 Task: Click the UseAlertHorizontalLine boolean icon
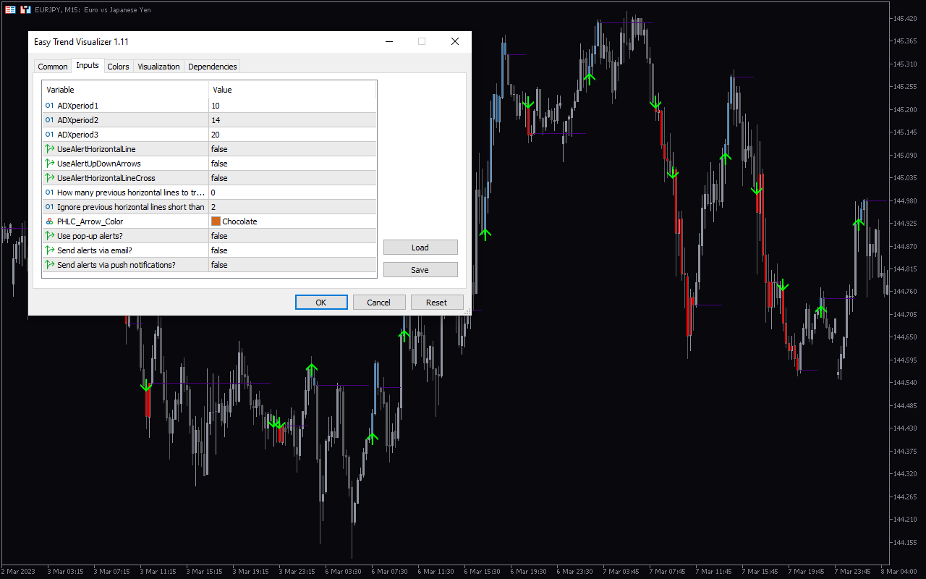click(50, 149)
